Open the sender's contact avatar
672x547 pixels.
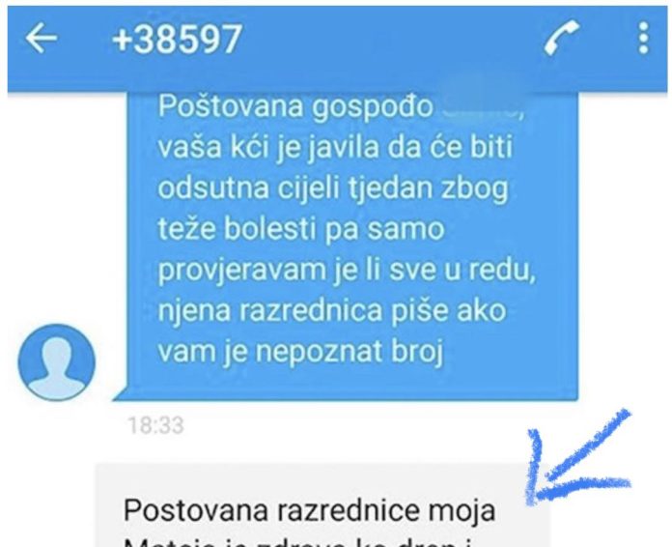[x=57, y=361]
